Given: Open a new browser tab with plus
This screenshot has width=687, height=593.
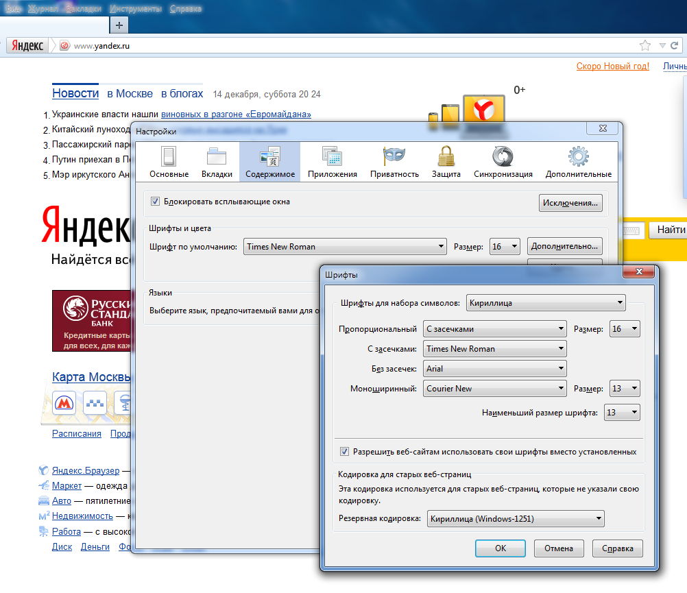Looking at the screenshot, I should point(119,25).
